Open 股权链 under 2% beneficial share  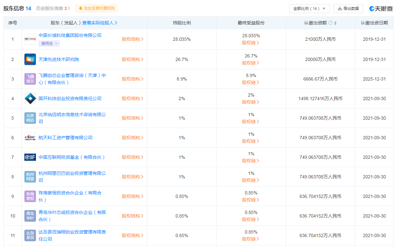click(x=251, y=102)
